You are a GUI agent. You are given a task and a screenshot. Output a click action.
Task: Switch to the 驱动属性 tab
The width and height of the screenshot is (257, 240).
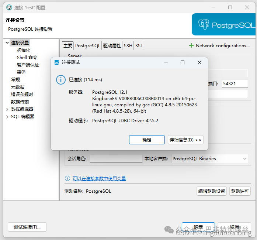pyautogui.click(x=112, y=46)
